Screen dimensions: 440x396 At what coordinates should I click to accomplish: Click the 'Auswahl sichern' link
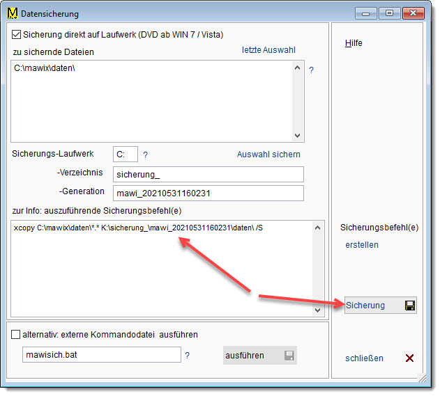tap(268, 155)
